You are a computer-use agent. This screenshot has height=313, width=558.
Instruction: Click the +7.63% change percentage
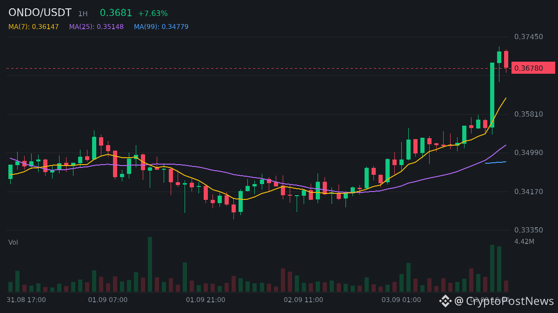click(x=153, y=13)
